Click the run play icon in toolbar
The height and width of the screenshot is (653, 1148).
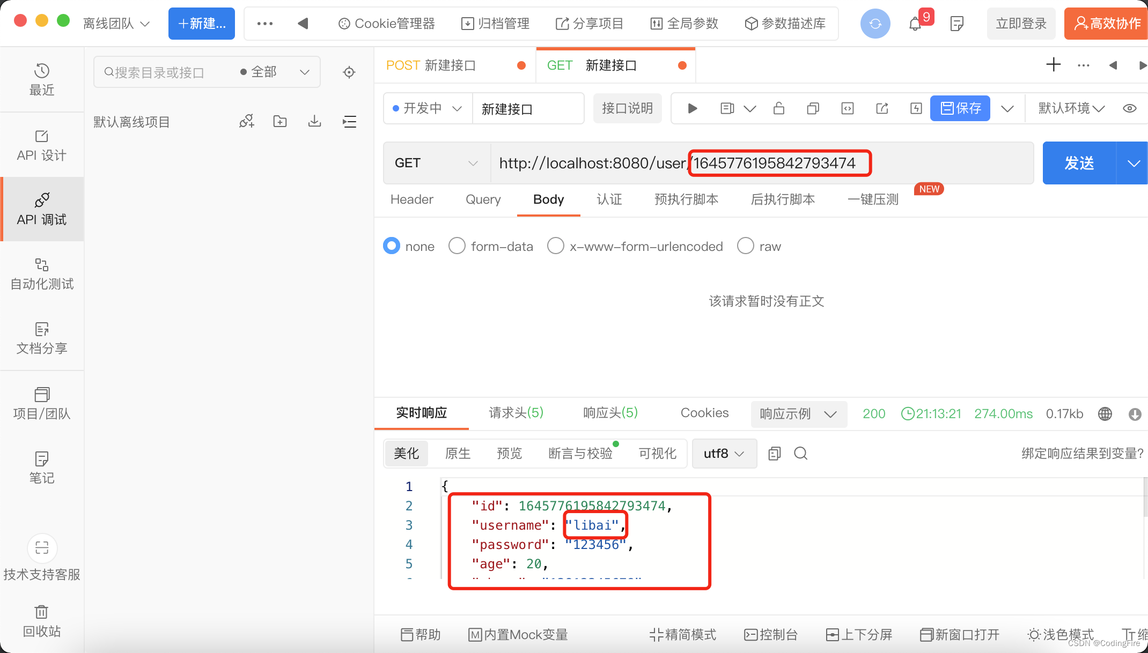click(693, 109)
